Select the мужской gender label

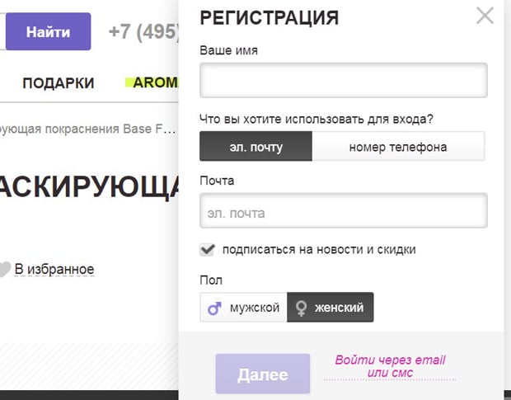(x=255, y=308)
